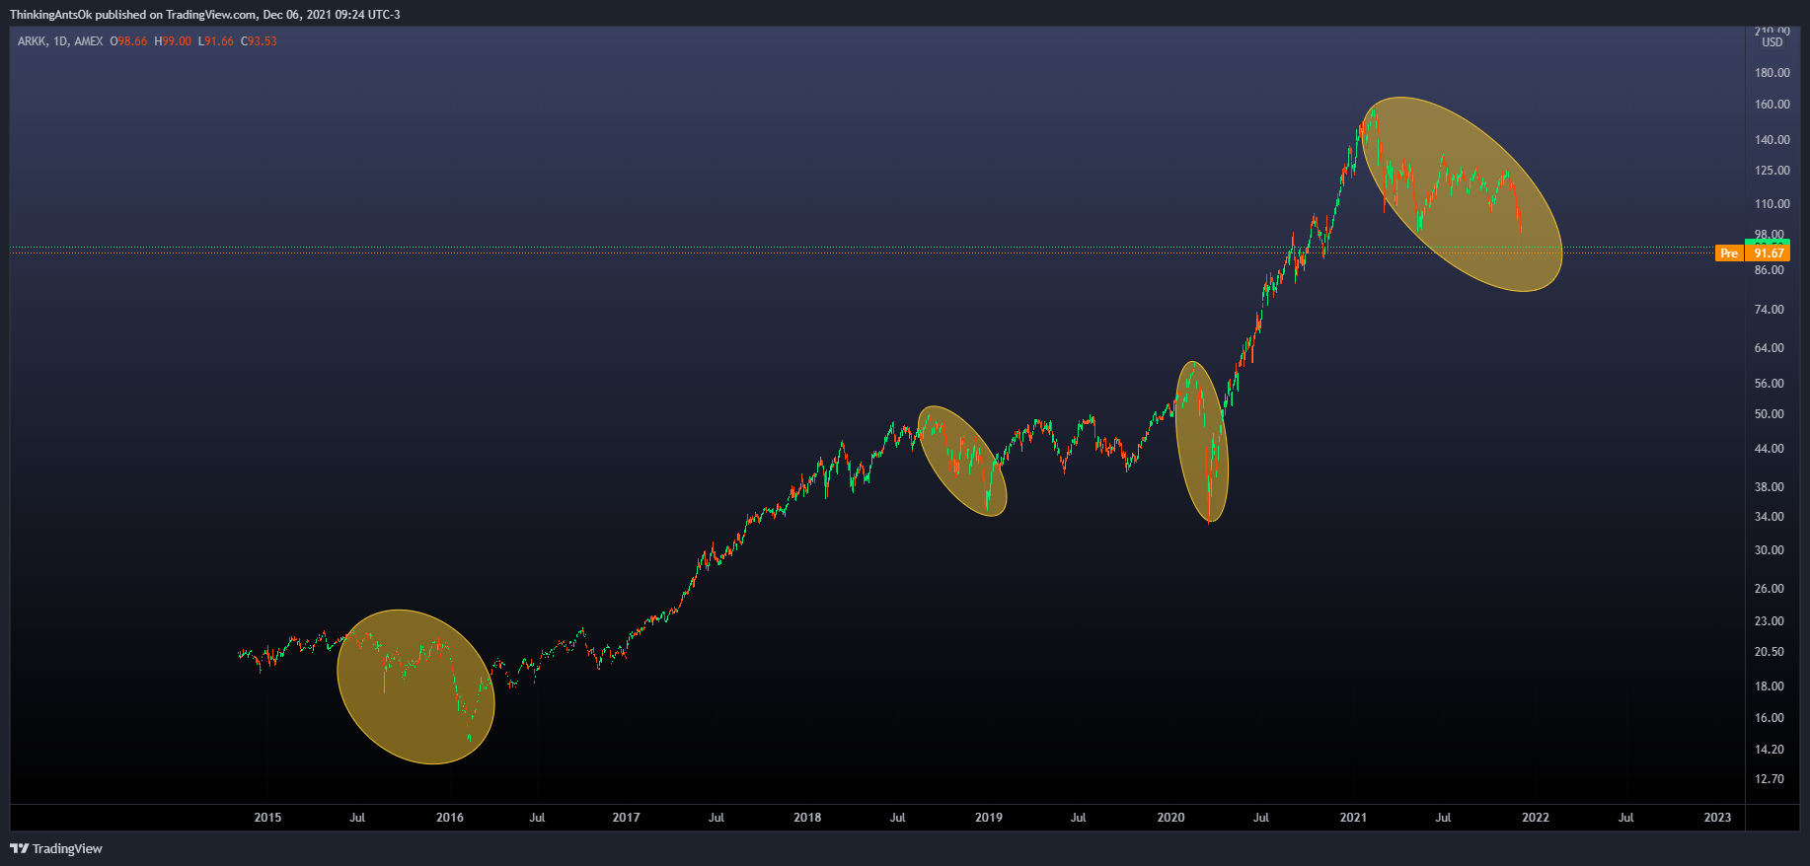Select the highlighted ellipse over the late-2018 drop

962,461
